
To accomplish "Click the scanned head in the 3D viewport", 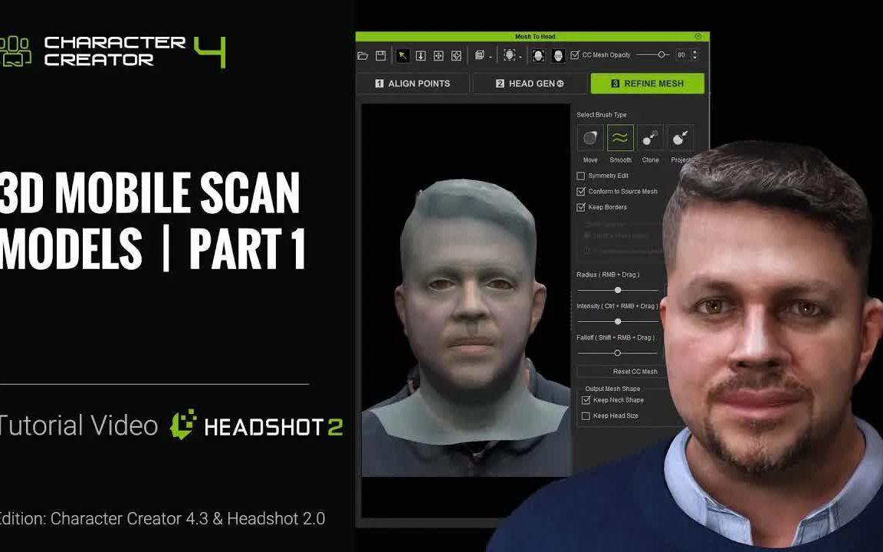I will (470, 287).
